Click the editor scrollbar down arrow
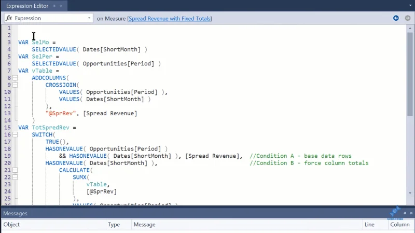 point(410,193)
